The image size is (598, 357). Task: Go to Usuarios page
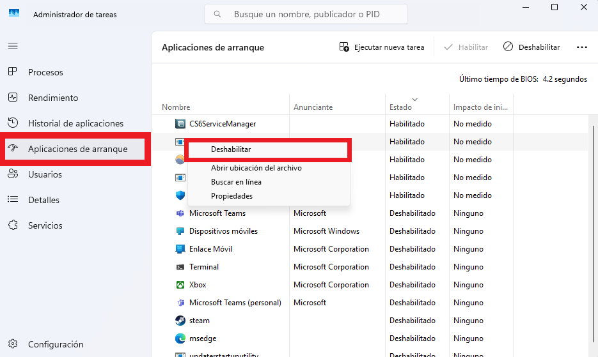(45, 174)
